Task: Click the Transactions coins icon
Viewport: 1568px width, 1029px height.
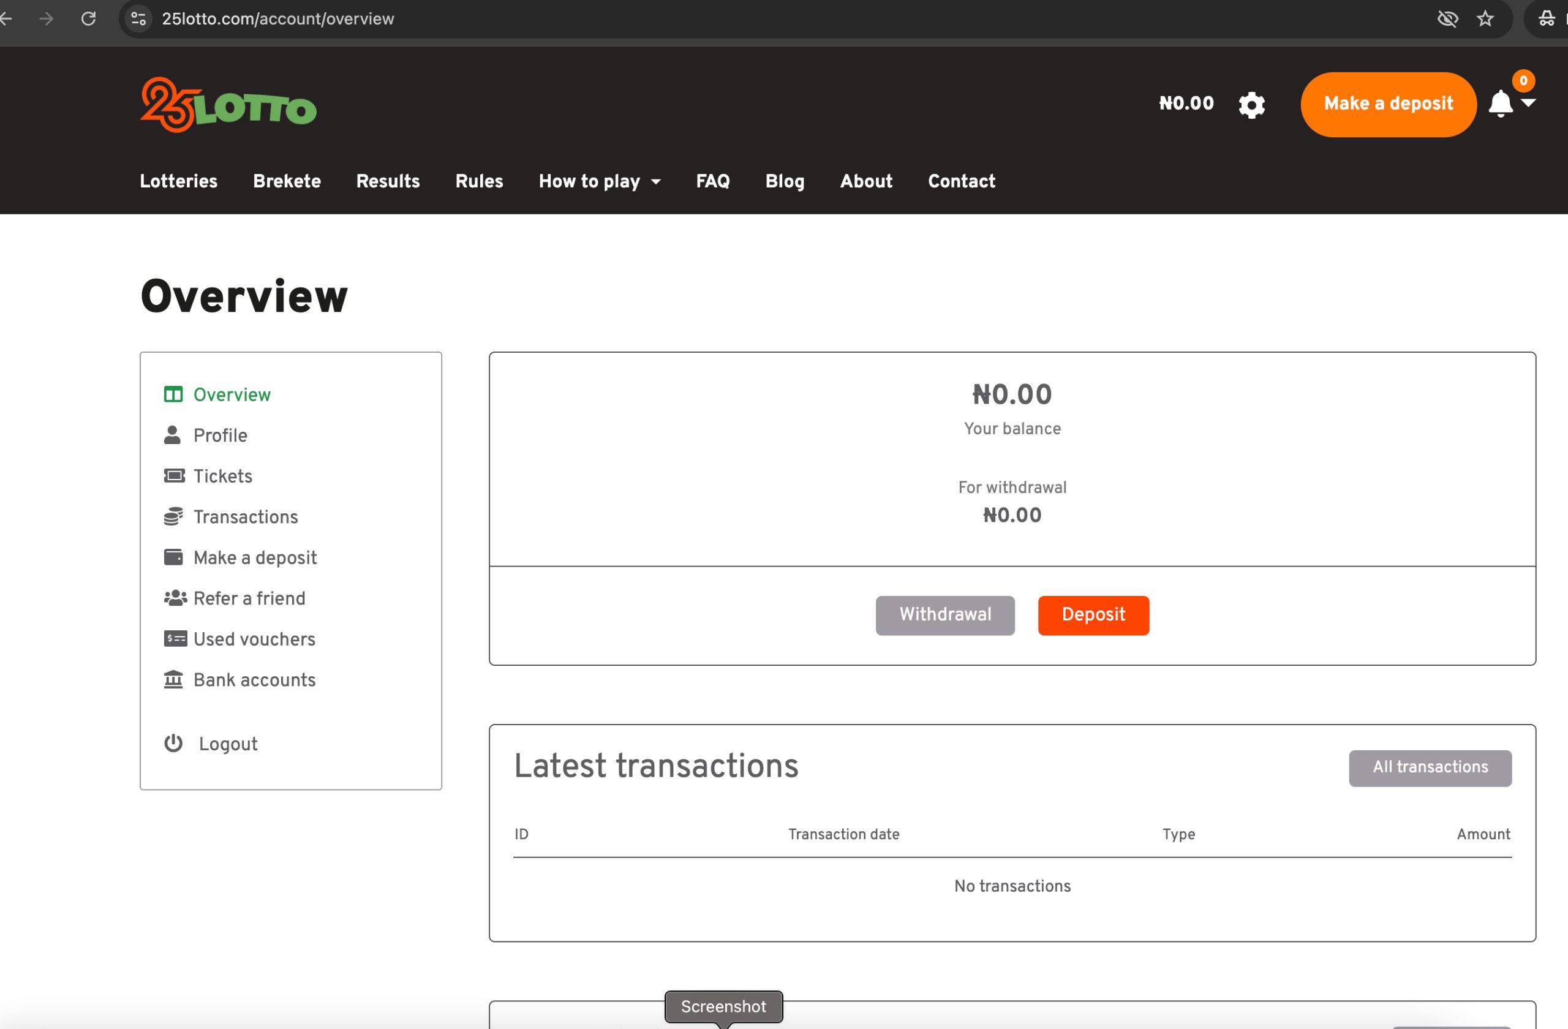Action: [173, 516]
